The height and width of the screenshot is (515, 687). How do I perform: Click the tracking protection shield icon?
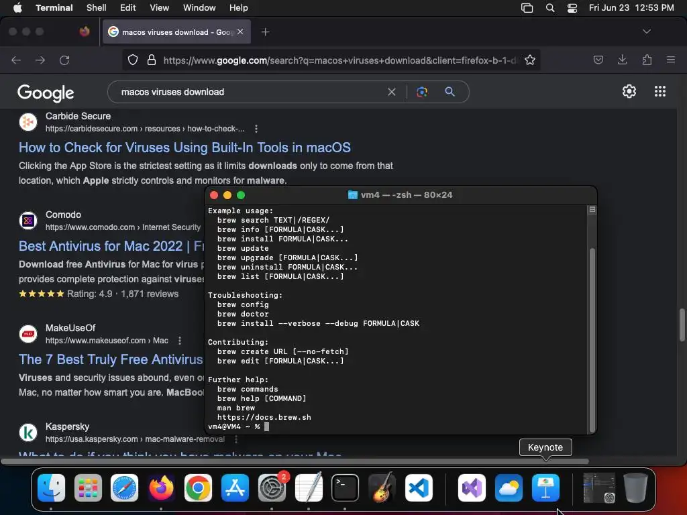[x=133, y=60]
